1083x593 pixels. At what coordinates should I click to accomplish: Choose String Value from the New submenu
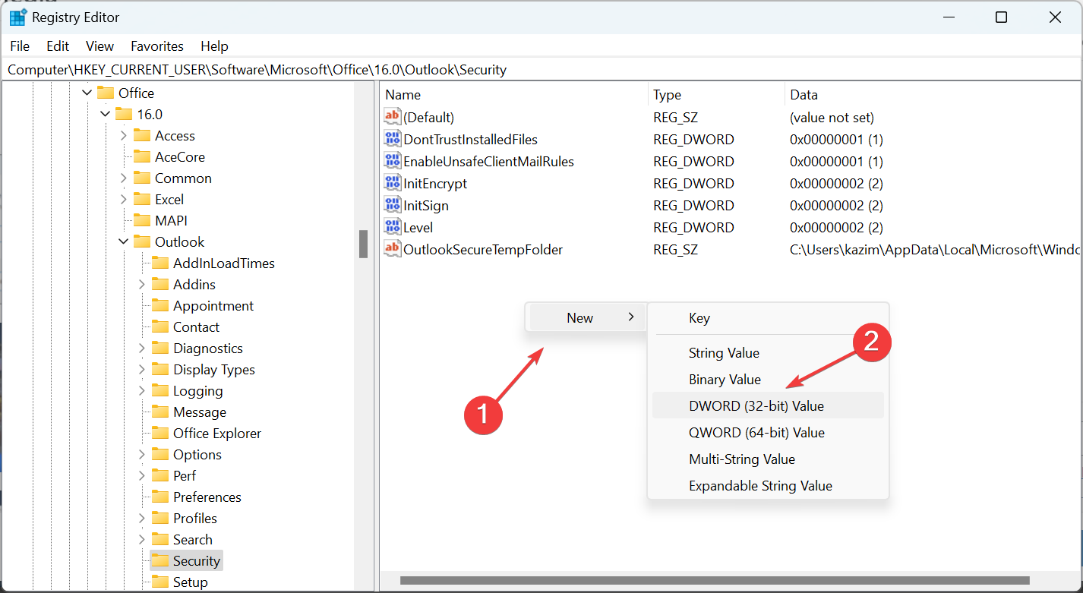(768, 352)
